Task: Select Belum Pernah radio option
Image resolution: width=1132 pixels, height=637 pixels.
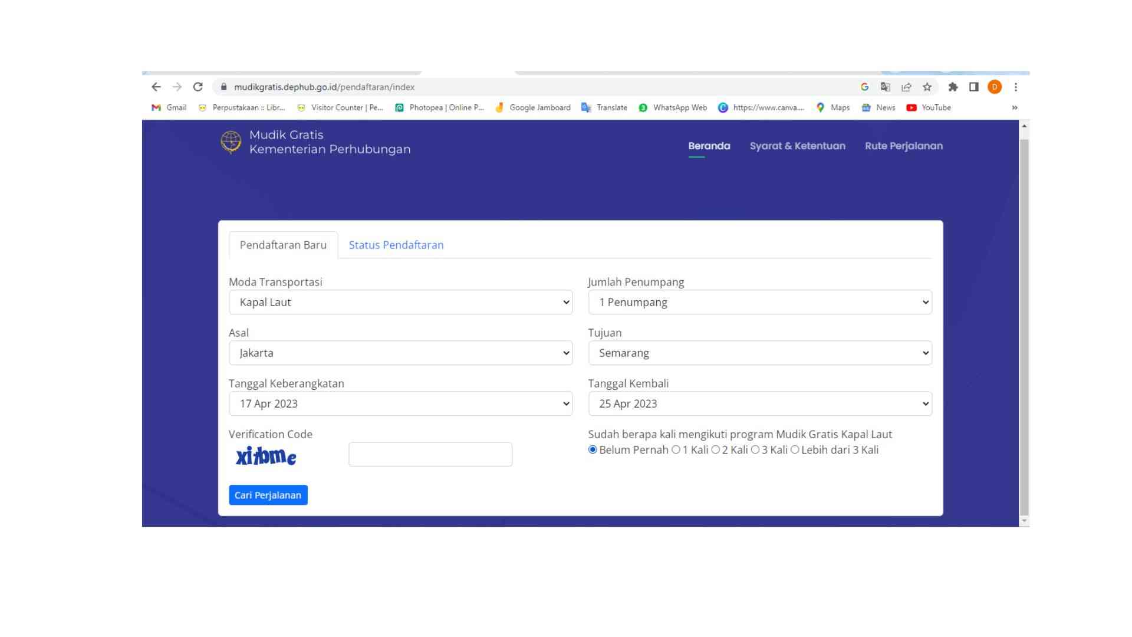Action: (593, 450)
